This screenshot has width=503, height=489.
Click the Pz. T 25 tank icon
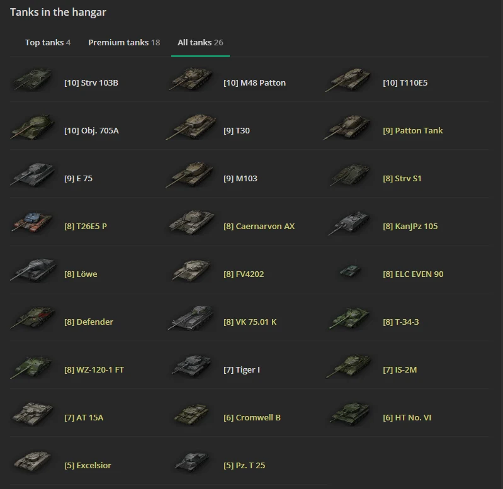(192, 462)
